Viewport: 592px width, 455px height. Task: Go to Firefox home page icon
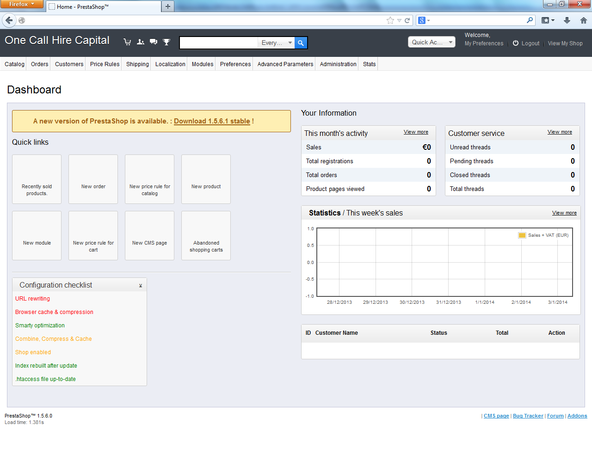(584, 20)
